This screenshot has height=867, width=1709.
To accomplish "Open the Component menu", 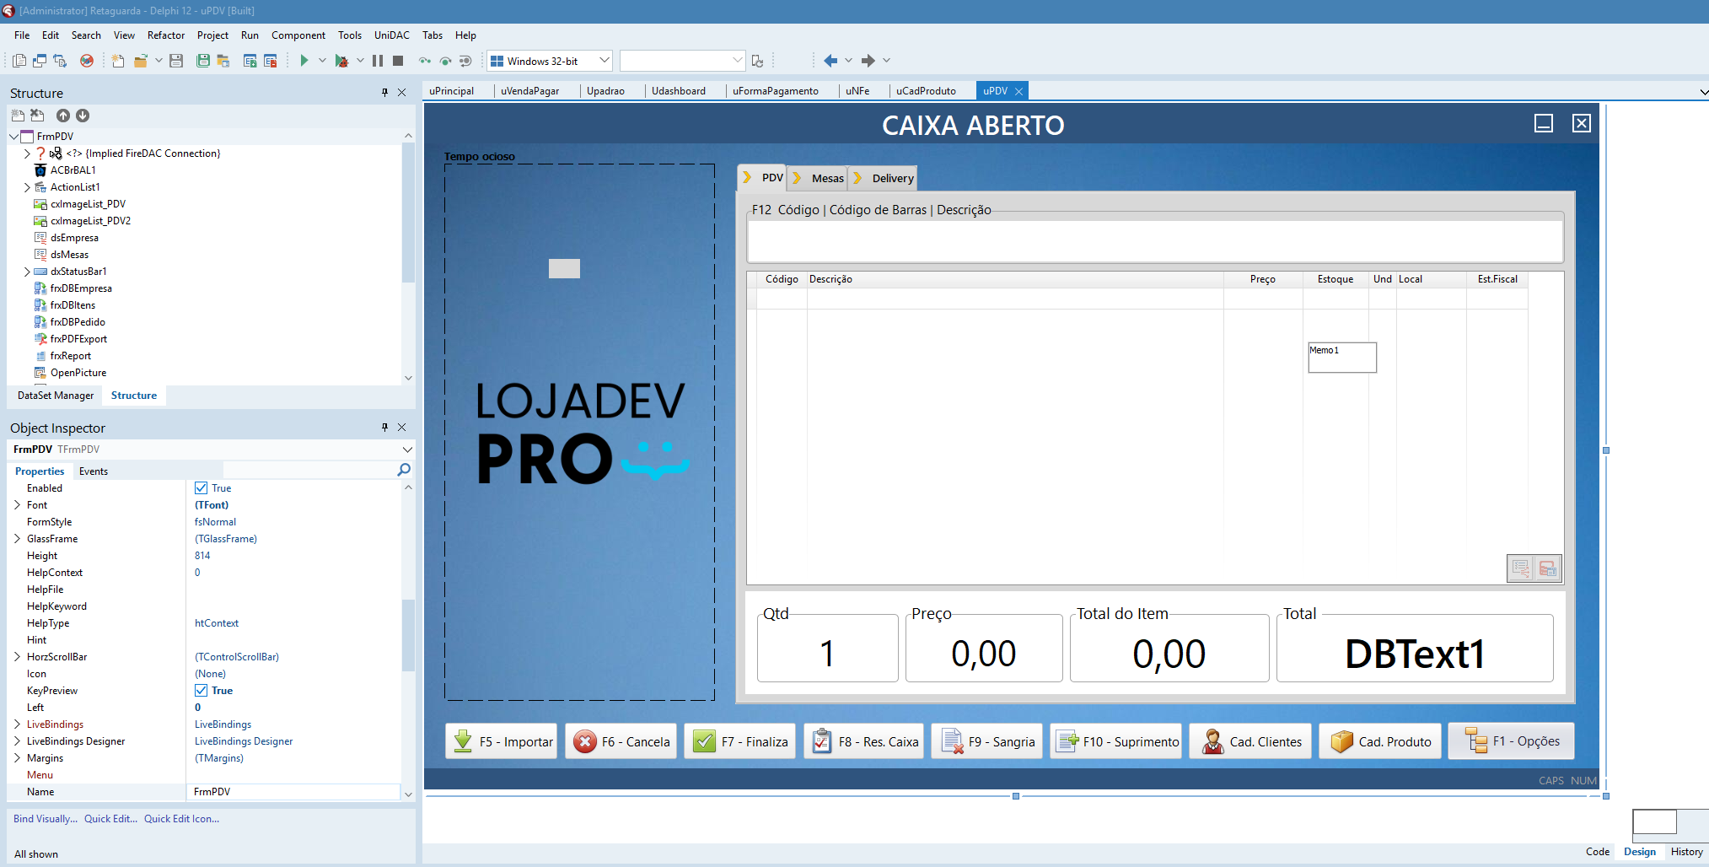I will tap(298, 35).
